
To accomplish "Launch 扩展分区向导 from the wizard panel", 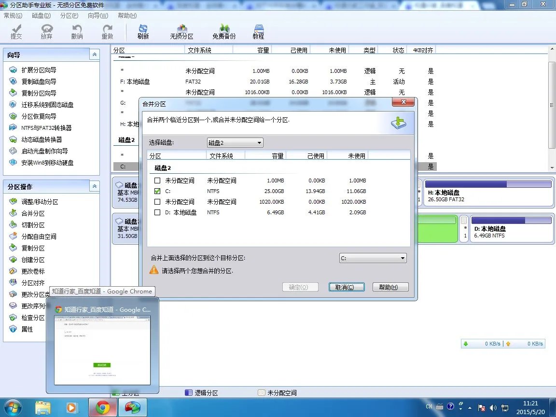I will [x=39, y=70].
